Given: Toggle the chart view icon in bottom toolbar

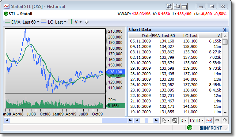Looking at the screenshot, I should pos(209,120).
